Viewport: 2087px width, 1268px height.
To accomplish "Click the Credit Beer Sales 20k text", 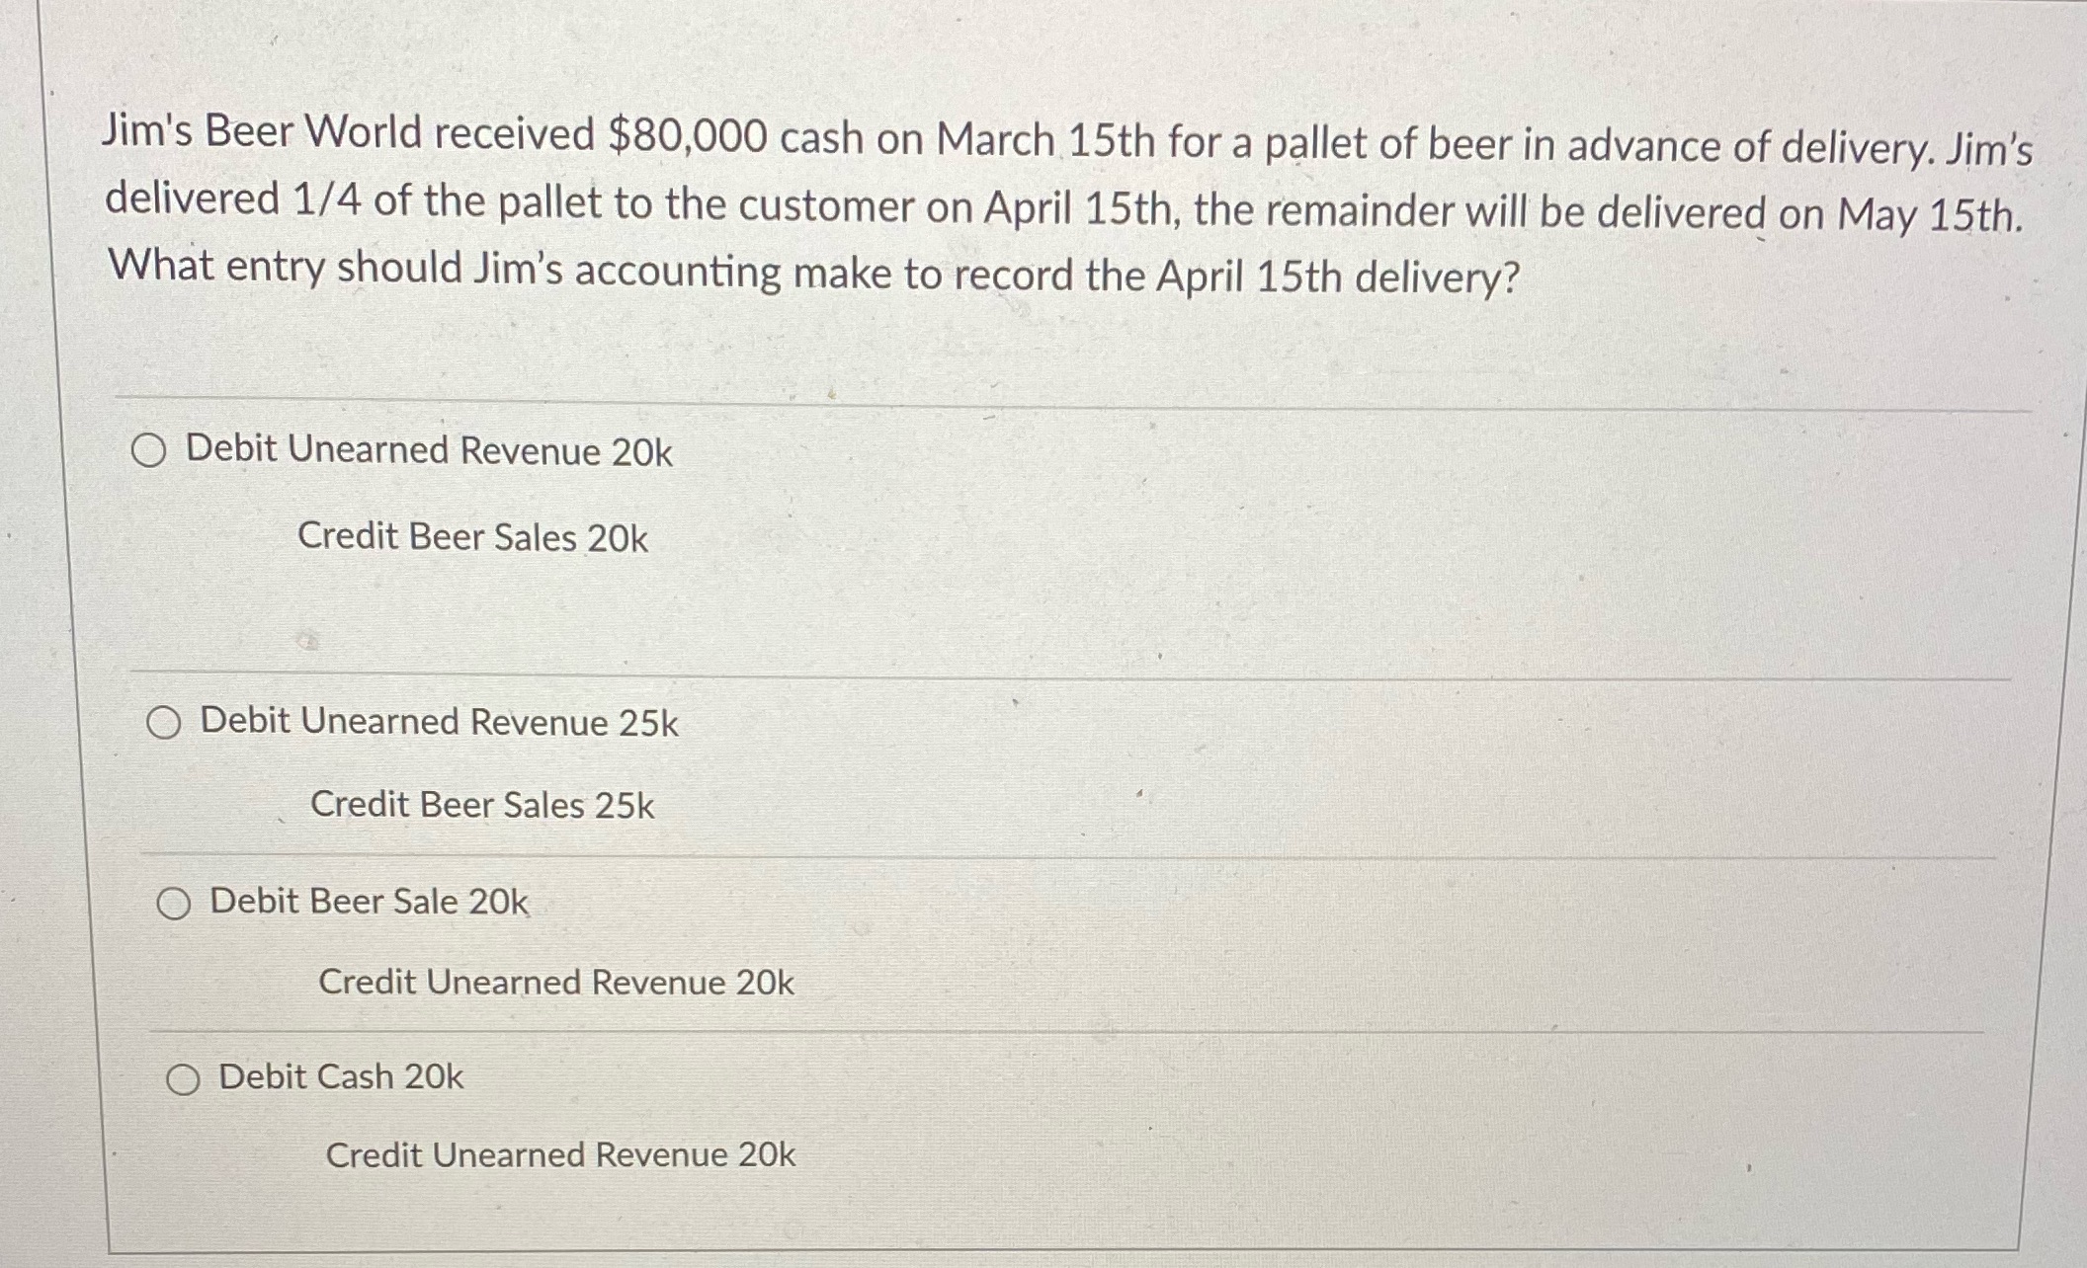I will 472,536.
